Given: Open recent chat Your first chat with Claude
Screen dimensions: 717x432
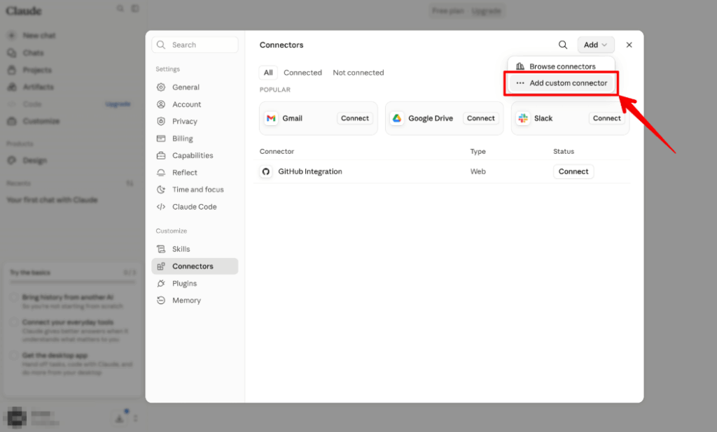Looking at the screenshot, I should point(52,200).
